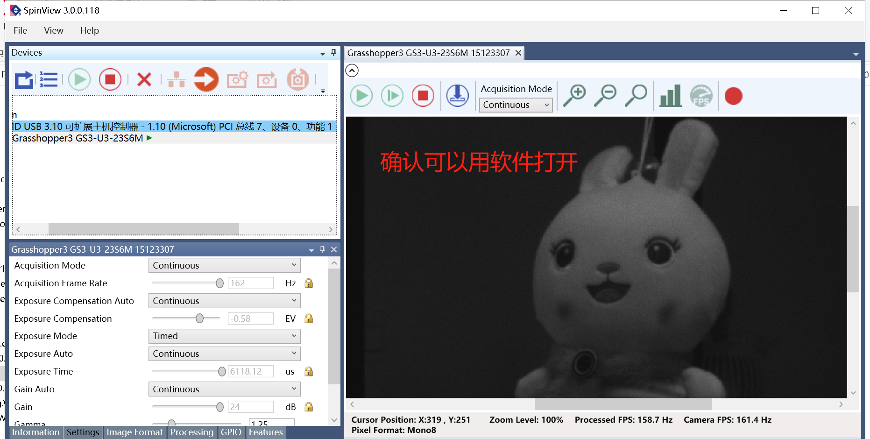Switch to the Image Format tab
The height and width of the screenshot is (439, 870).
coord(134,432)
